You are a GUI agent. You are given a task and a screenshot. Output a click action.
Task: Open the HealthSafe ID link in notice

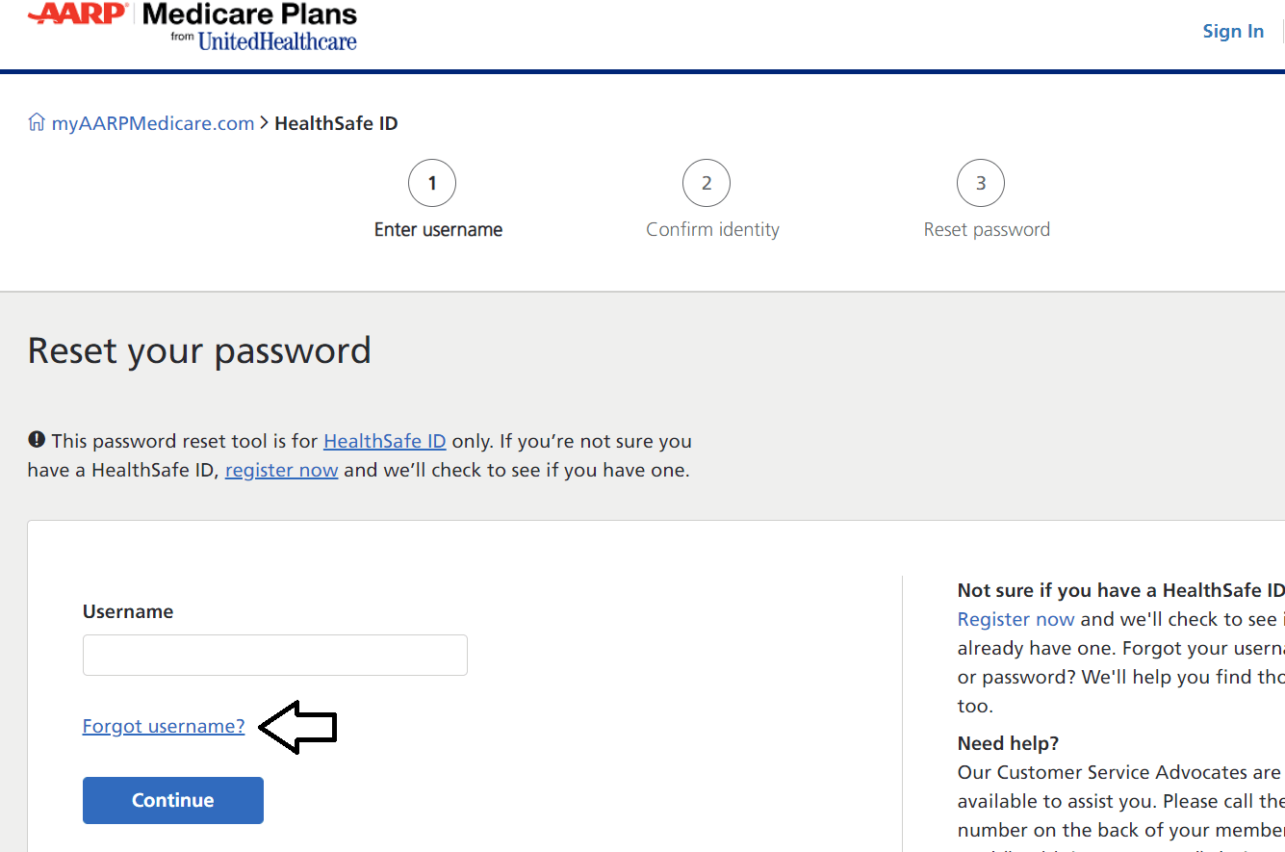click(x=385, y=441)
